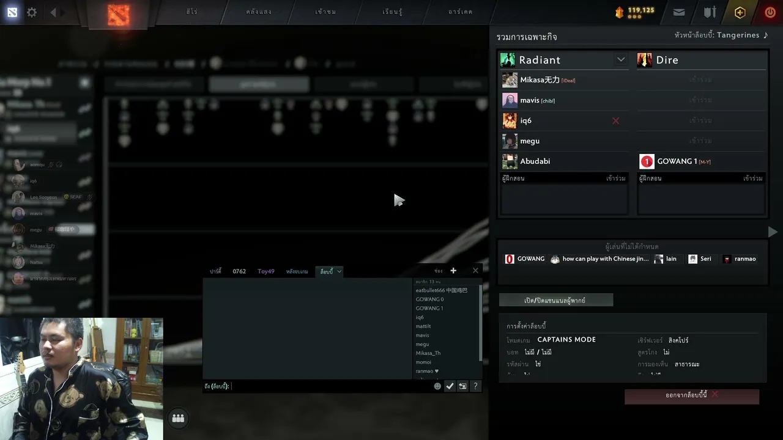The width and height of the screenshot is (783, 440).
Task: Click Abudabi's avatar in the Radiant team
Action: (510, 161)
